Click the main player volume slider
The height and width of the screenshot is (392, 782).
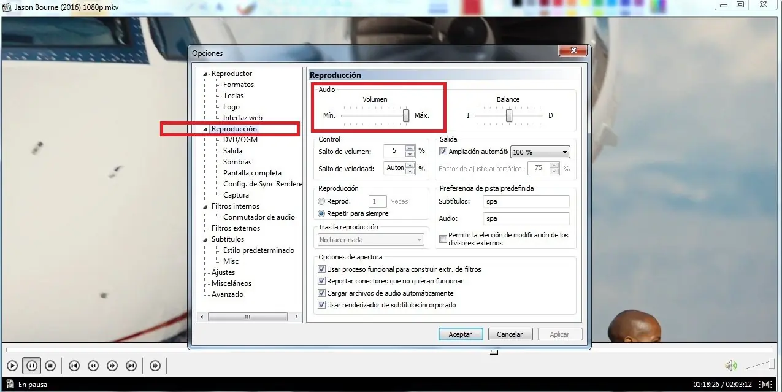point(759,366)
